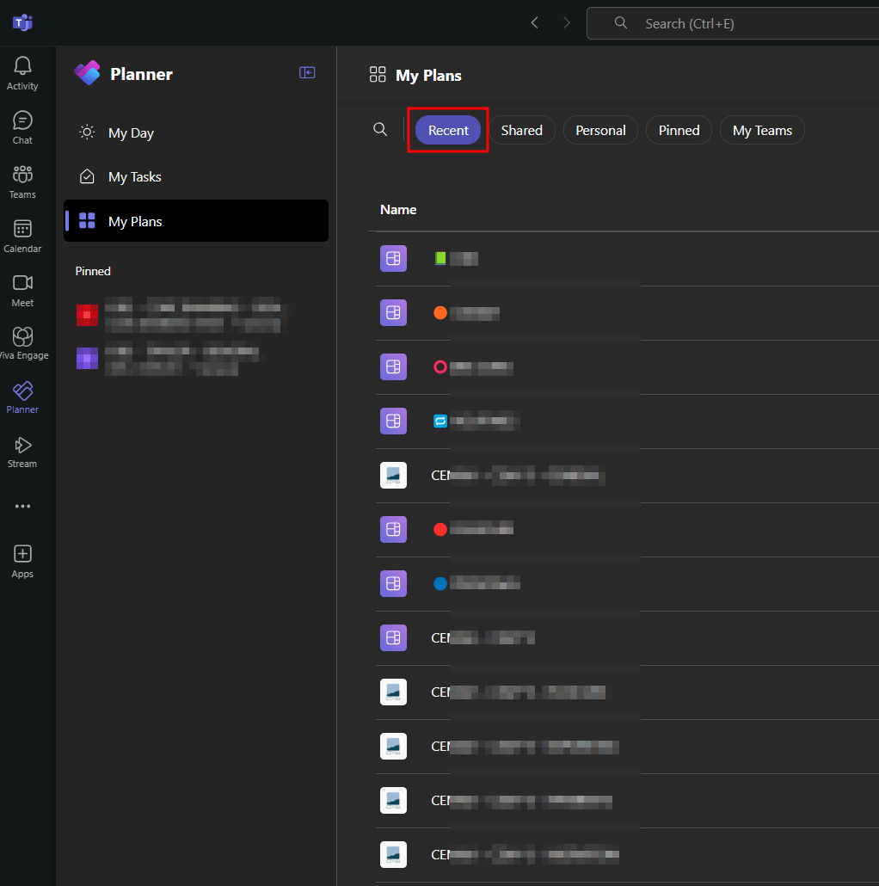The image size is (879, 886).
Task: Switch on the Personal plans filter
Action: tap(599, 130)
